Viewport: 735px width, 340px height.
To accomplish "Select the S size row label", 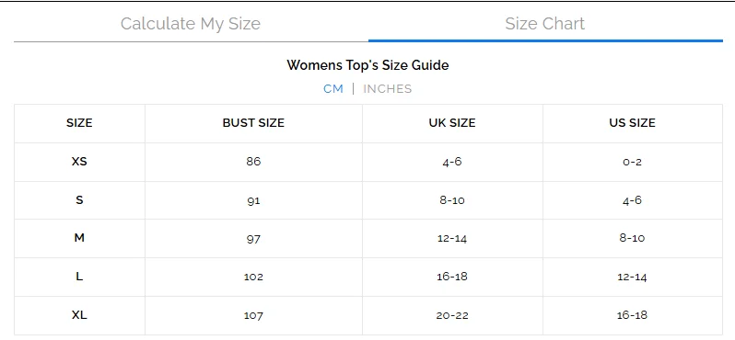I will tap(79, 200).
